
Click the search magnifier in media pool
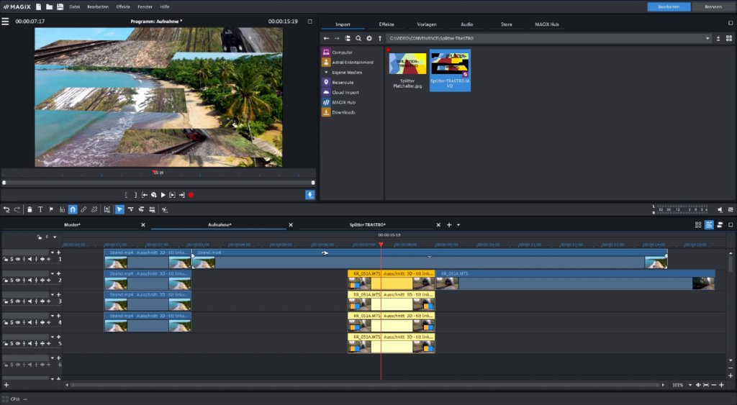coord(358,39)
